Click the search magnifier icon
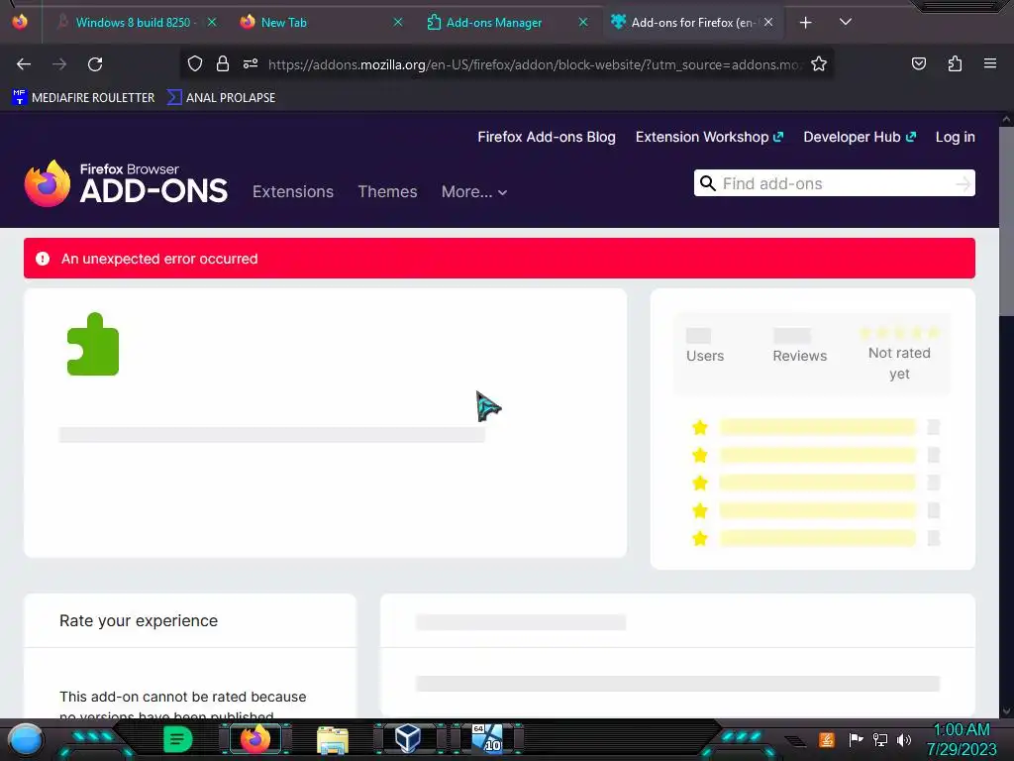This screenshot has width=1014, height=761. click(x=707, y=183)
